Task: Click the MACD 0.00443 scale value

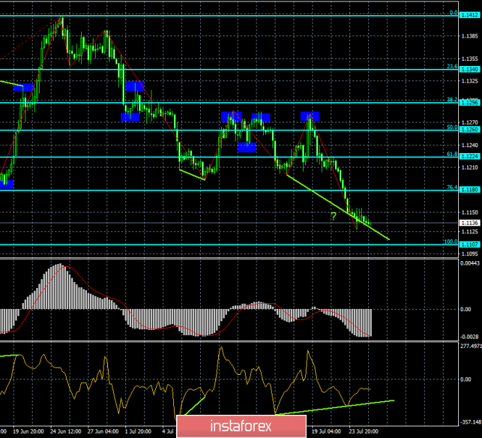Action: pos(470,263)
